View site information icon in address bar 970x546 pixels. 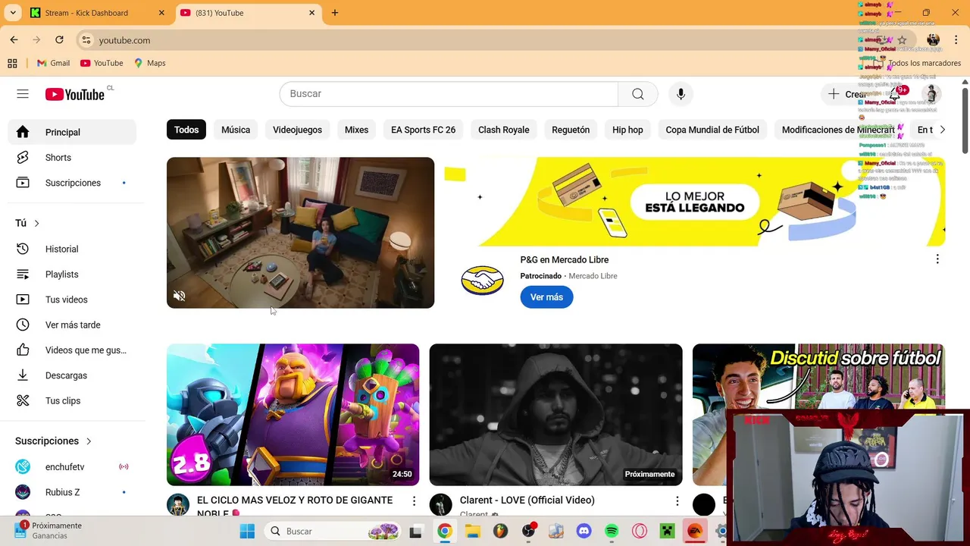pyautogui.click(x=86, y=40)
